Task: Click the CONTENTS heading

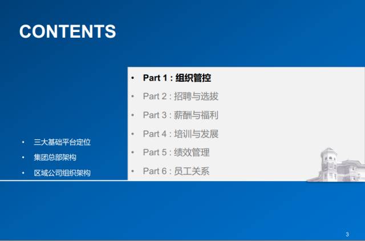Action: pyautogui.click(x=67, y=31)
